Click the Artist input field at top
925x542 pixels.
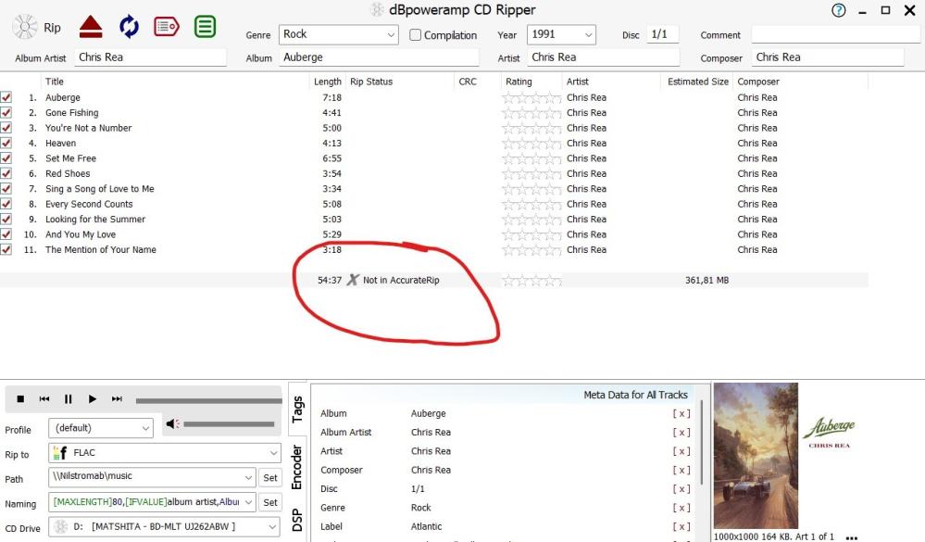(603, 57)
